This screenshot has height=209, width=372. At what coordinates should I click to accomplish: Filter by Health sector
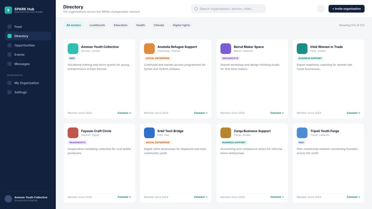[140, 25]
